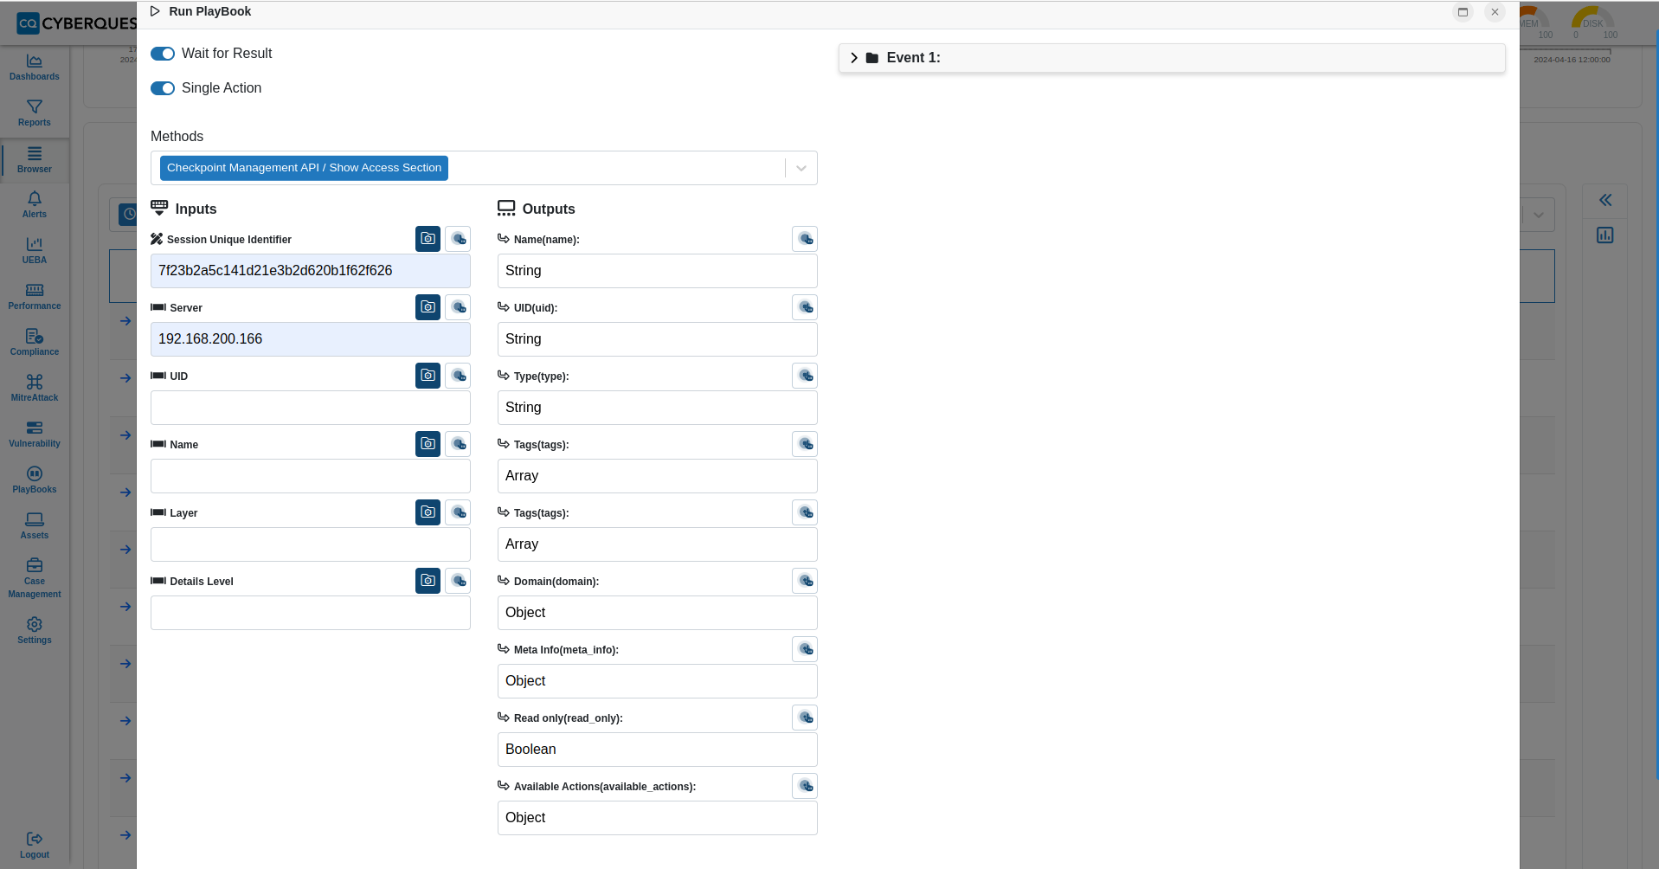Click cloud icon for Session Unique Identifier
Screen dimensions: 1659x869
458,239
